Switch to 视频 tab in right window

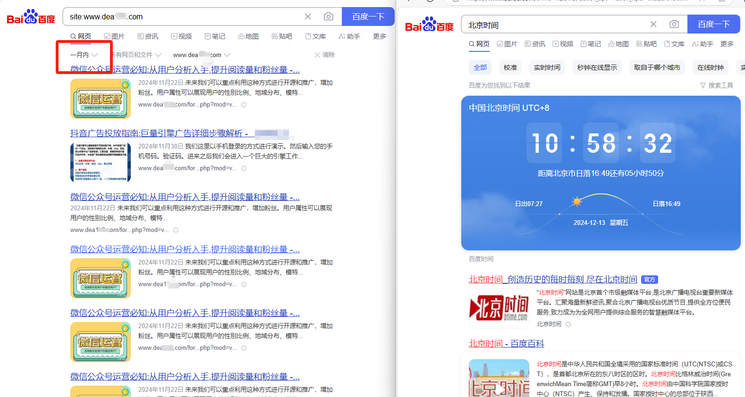[x=563, y=44]
